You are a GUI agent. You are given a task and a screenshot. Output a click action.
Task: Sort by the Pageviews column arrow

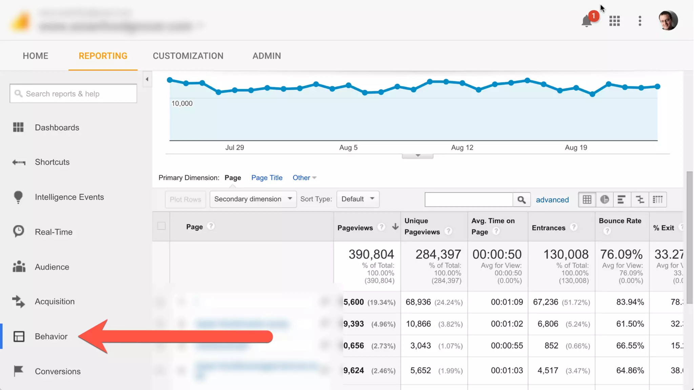pyautogui.click(x=395, y=227)
